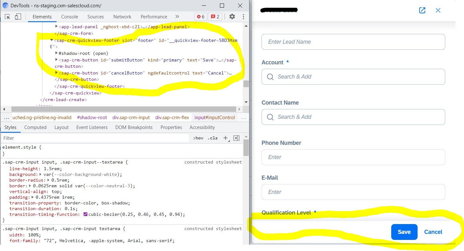464x251 pixels.
Task: Click the Enter Lead Name input field
Action: (353, 42)
